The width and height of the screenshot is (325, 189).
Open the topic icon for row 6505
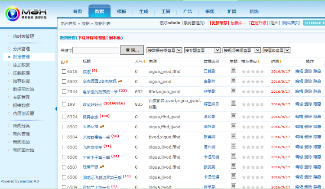tap(234, 146)
